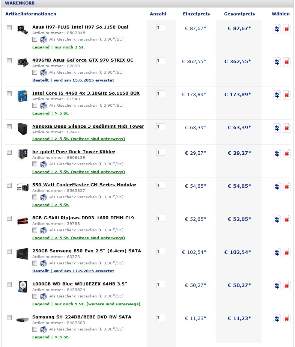Remove be quiet! Pure Rock cooler
The height and width of the screenshot is (347, 295).
286,153
